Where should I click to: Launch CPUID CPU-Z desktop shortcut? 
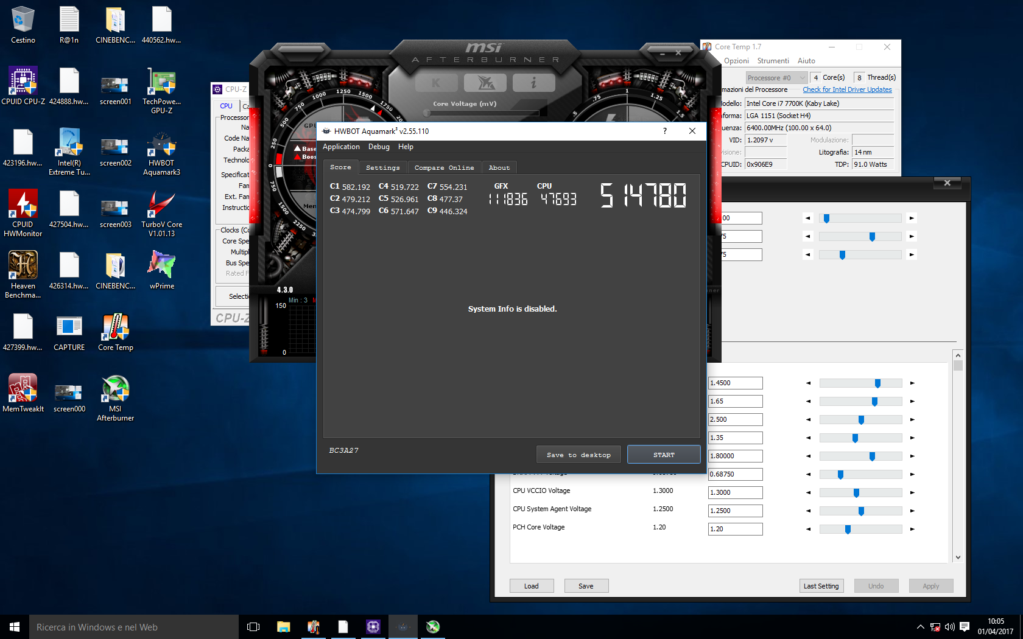tap(23, 86)
